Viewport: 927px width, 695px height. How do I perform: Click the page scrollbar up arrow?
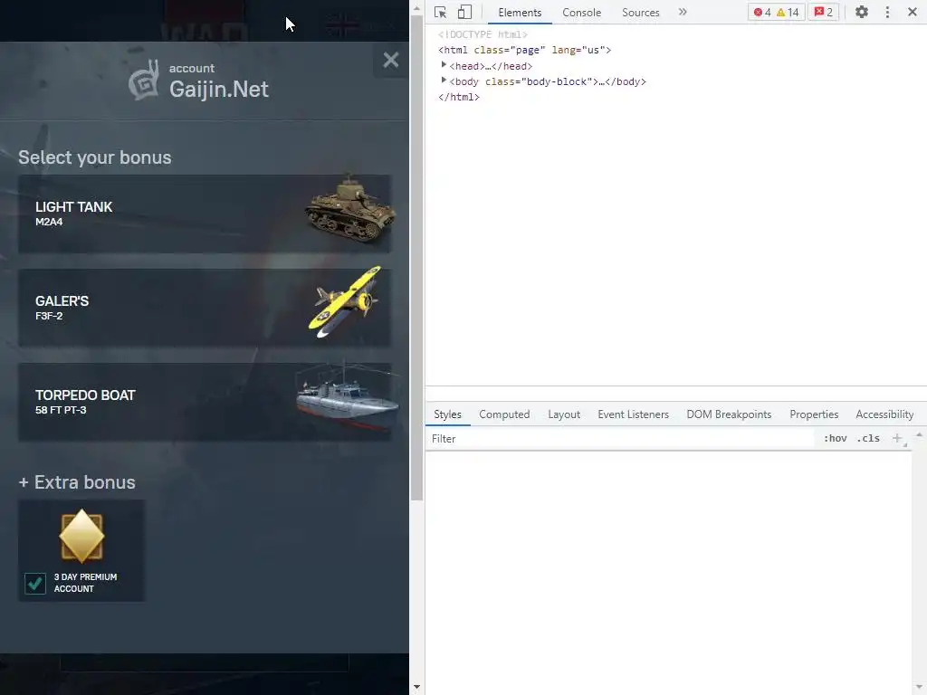(x=416, y=8)
